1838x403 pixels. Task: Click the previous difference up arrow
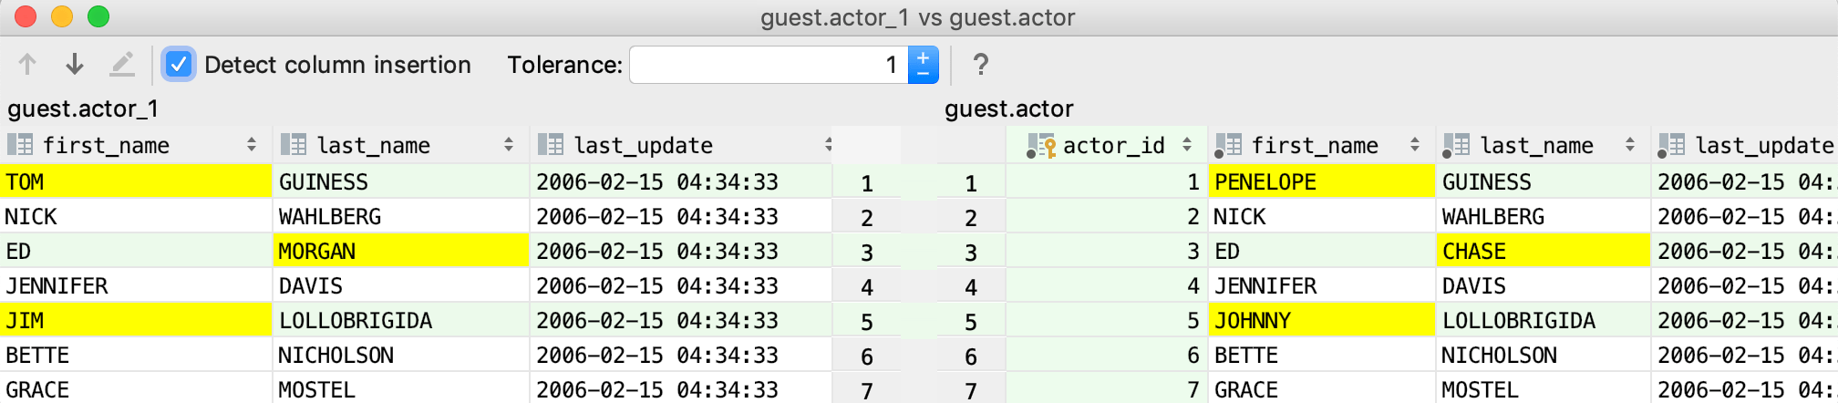[x=27, y=65]
